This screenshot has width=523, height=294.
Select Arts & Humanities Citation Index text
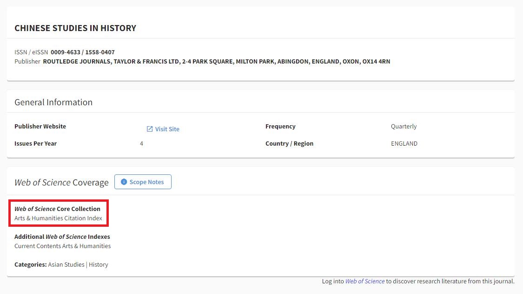[58, 218]
